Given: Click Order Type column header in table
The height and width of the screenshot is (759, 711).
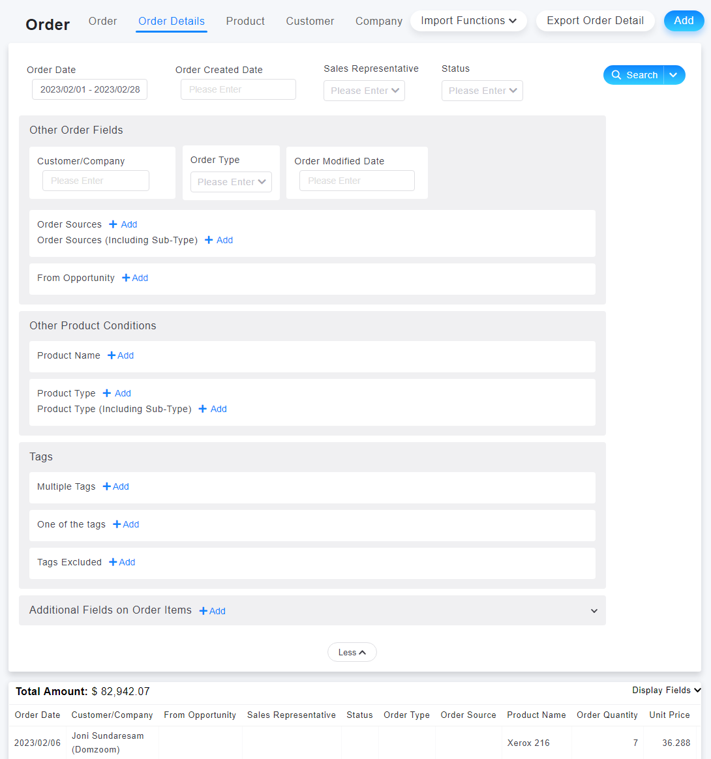Looking at the screenshot, I should click(x=406, y=715).
